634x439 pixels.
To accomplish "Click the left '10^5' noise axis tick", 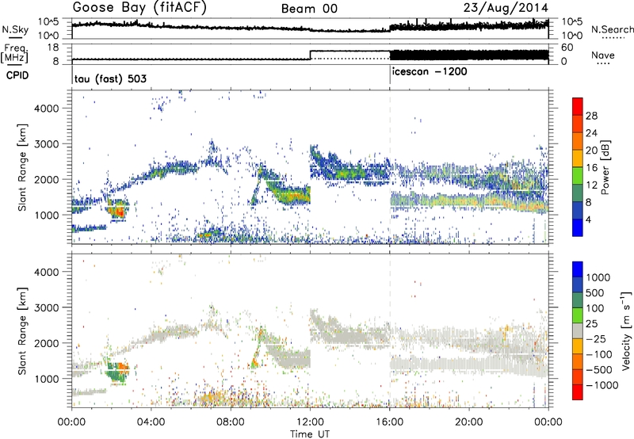I will click(48, 21).
